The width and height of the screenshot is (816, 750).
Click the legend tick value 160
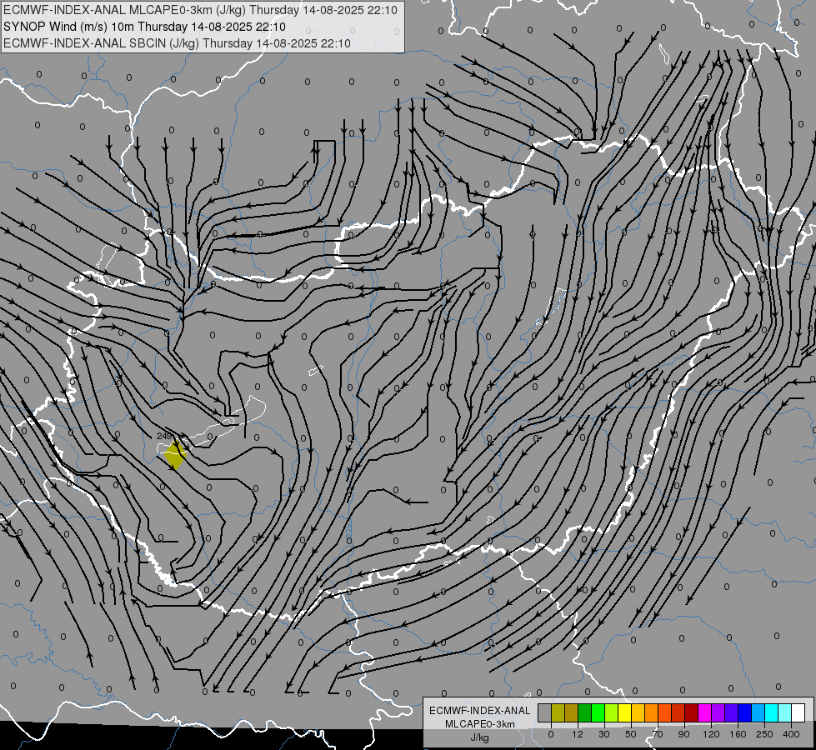click(x=738, y=734)
